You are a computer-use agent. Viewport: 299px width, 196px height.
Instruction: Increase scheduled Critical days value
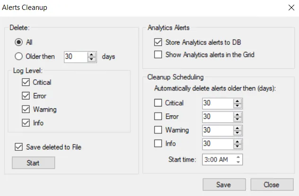click(238, 101)
